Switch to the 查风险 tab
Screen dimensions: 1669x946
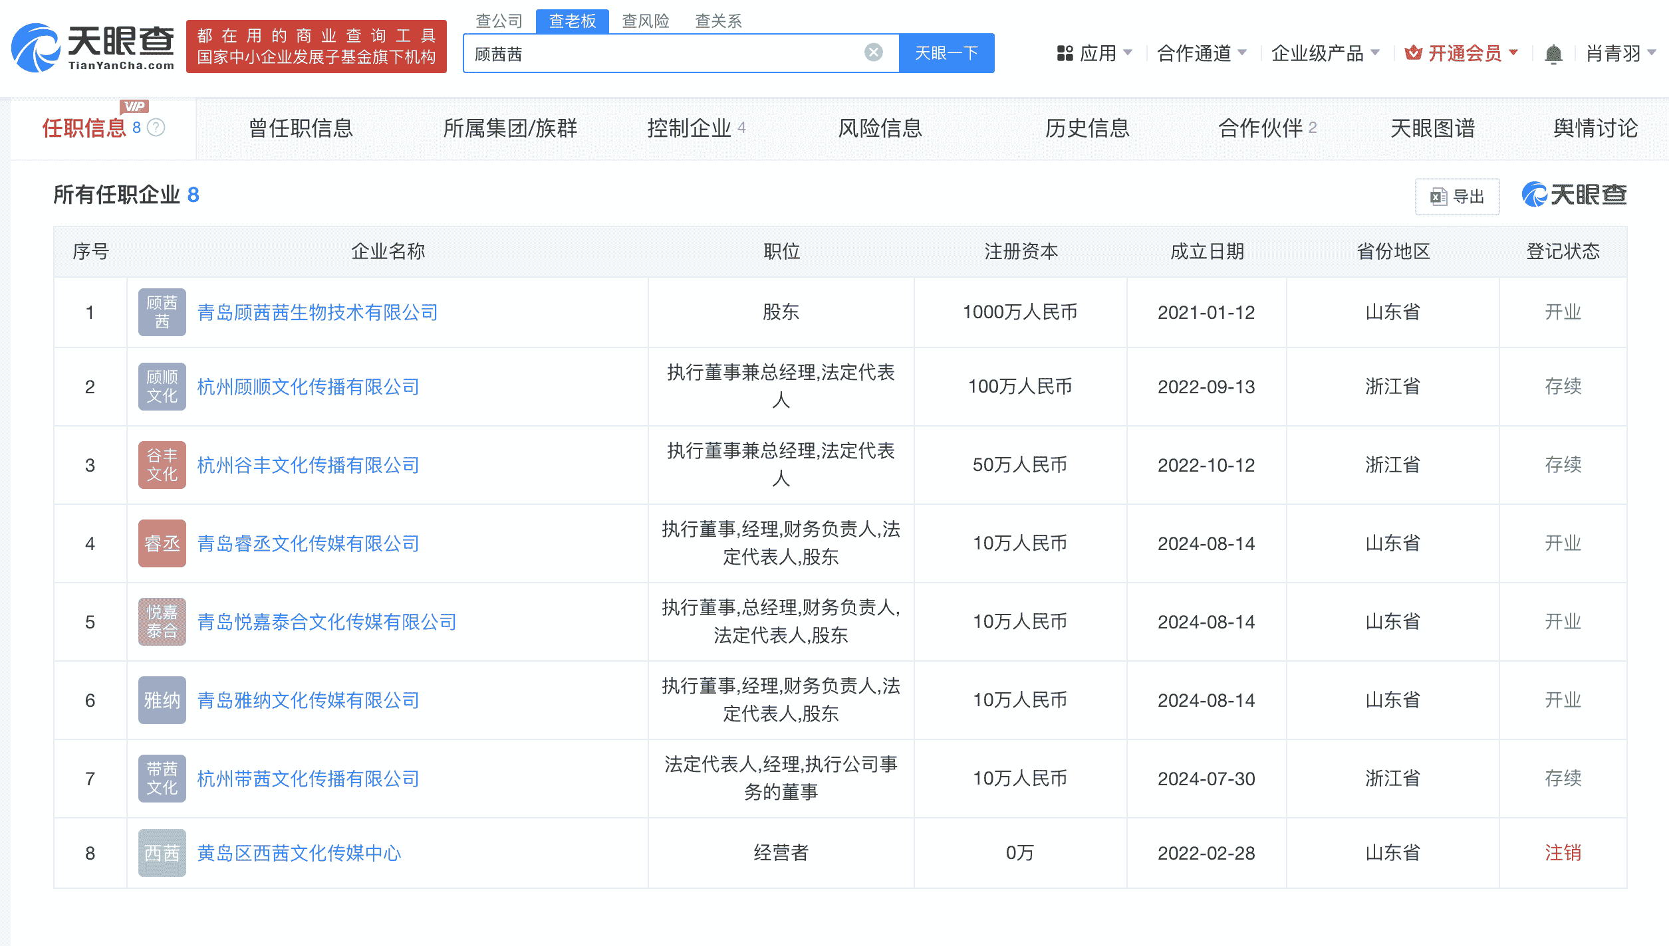coord(646,21)
